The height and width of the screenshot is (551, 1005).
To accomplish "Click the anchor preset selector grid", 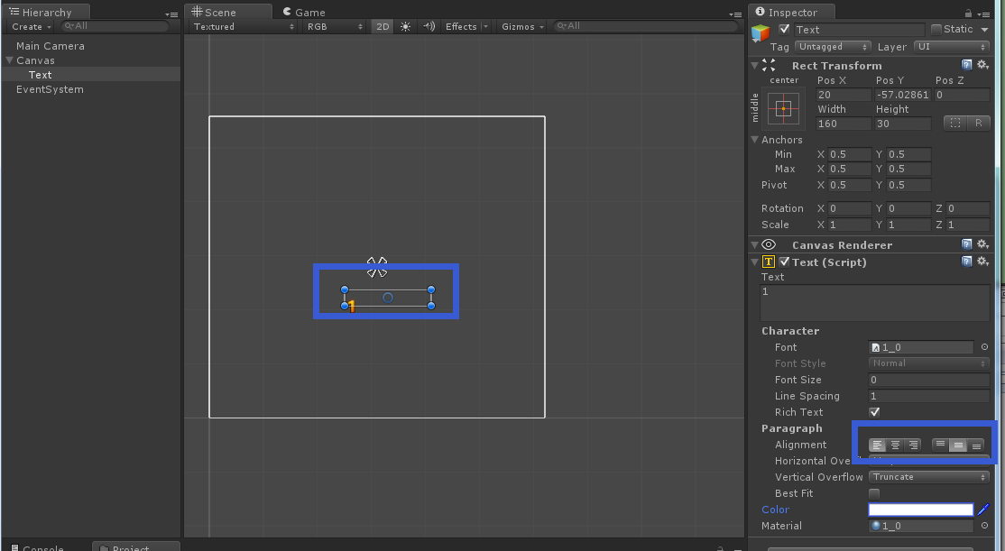I will (783, 108).
